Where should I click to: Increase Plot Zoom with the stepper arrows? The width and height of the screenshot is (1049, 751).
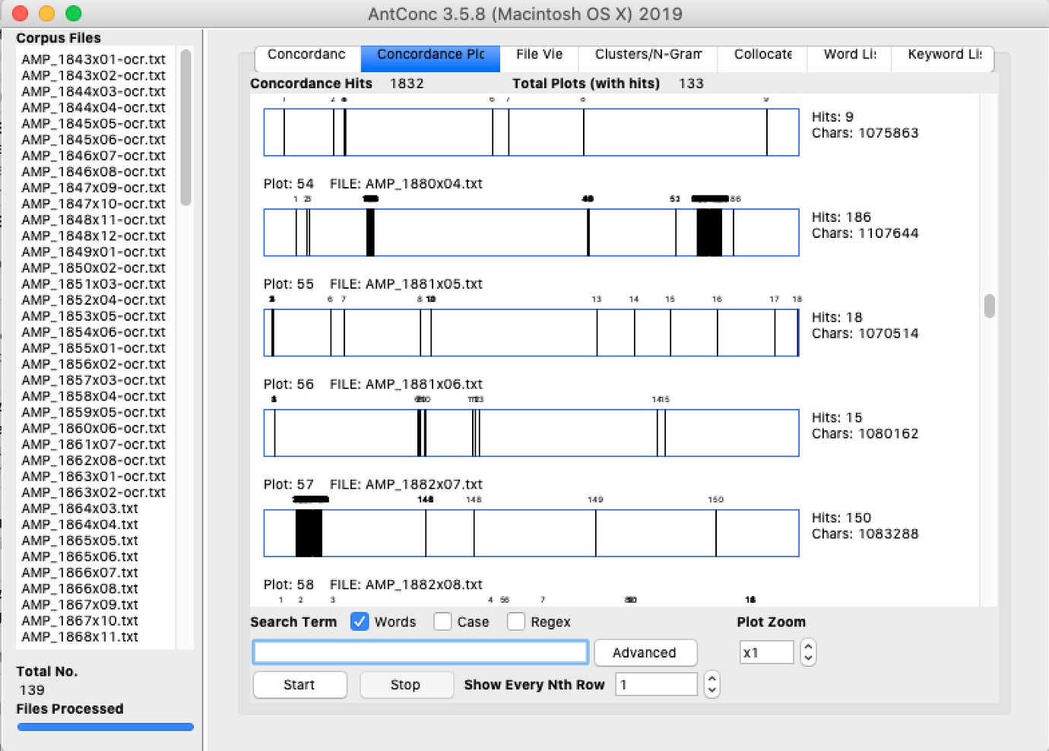click(x=808, y=647)
